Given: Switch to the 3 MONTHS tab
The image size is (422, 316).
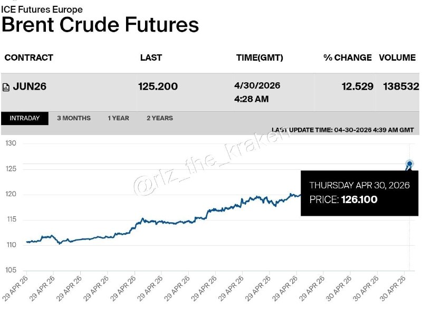Looking at the screenshot, I should (74, 118).
